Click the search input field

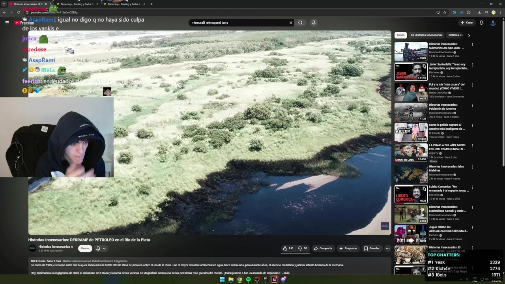239,22
